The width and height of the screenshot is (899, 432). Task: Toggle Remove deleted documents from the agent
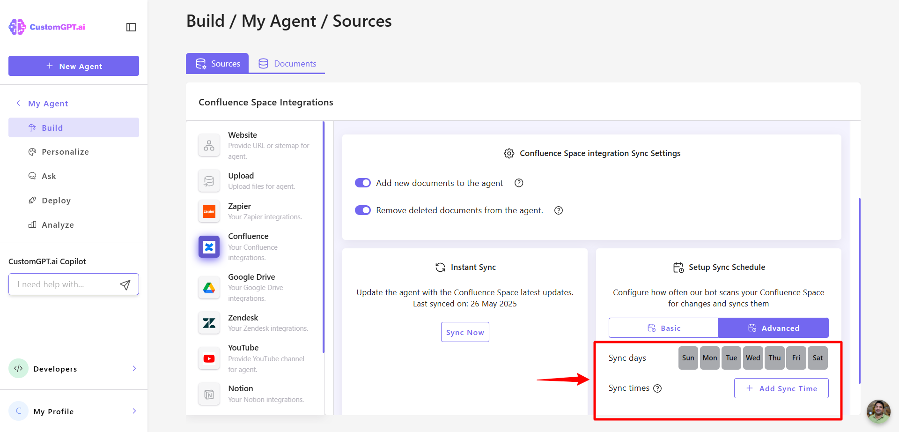(363, 210)
